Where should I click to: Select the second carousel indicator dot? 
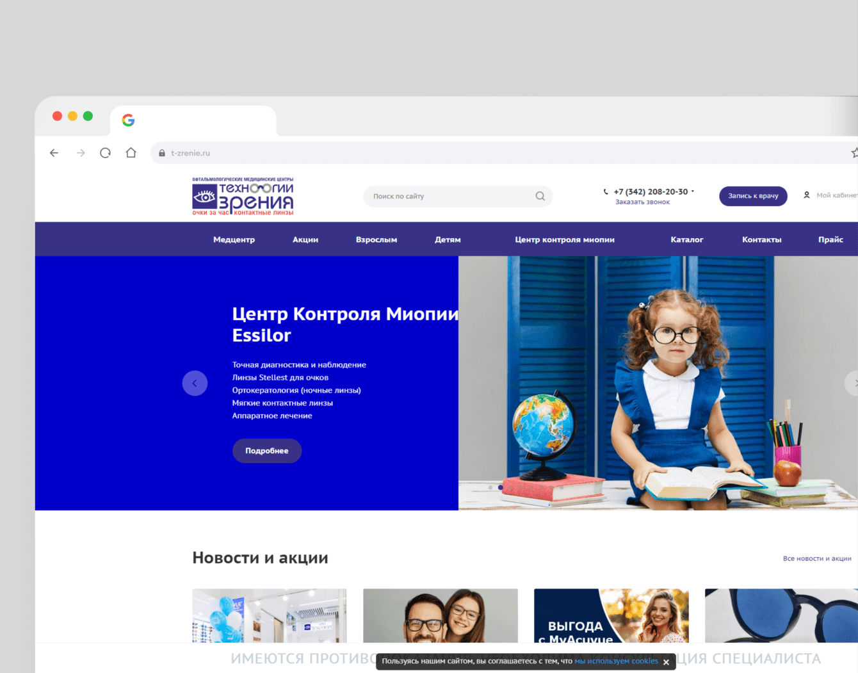[499, 487]
